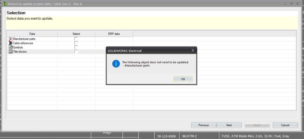Check the Symbols select box
304x139 pixels.
pos(76,47)
